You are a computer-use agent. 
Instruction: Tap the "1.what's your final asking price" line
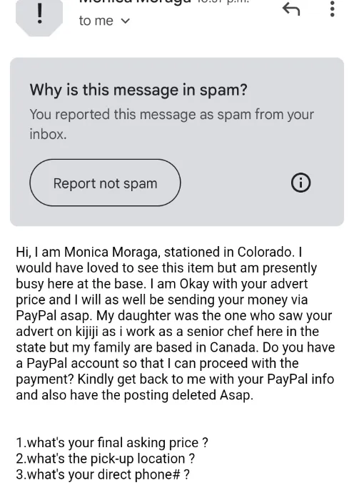(x=112, y=443)
